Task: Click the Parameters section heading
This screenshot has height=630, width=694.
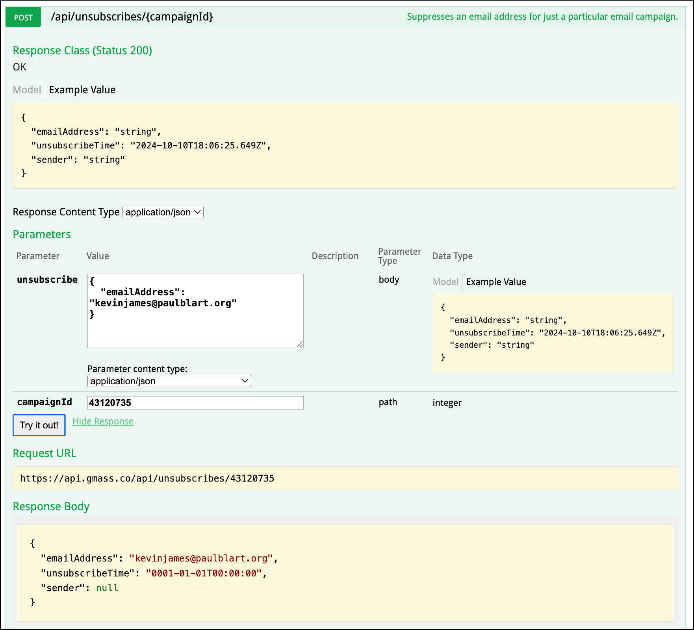Action: coord(42,234)
